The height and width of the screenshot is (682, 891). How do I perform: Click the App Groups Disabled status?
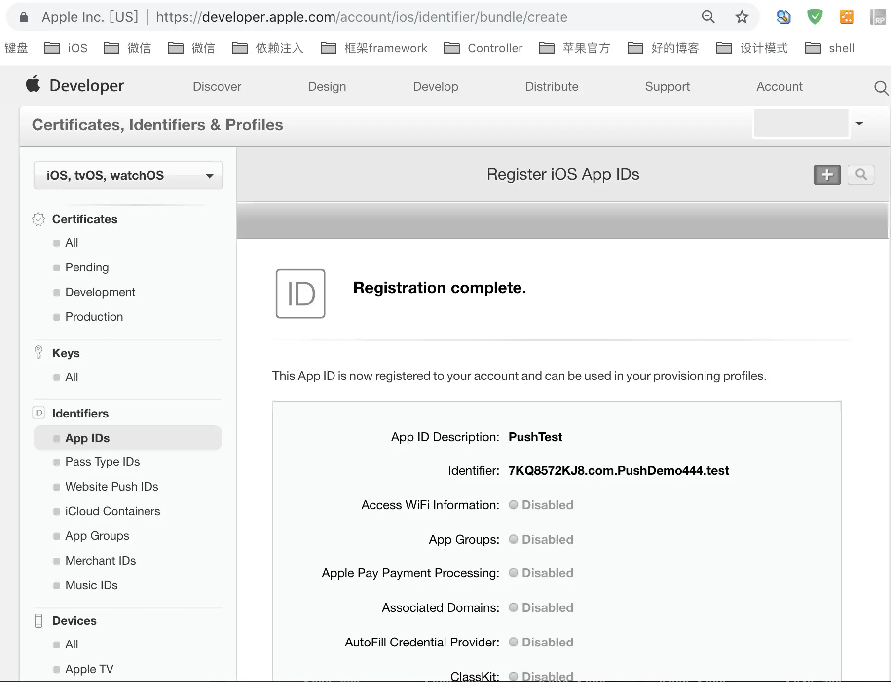[x=541, y=540]
